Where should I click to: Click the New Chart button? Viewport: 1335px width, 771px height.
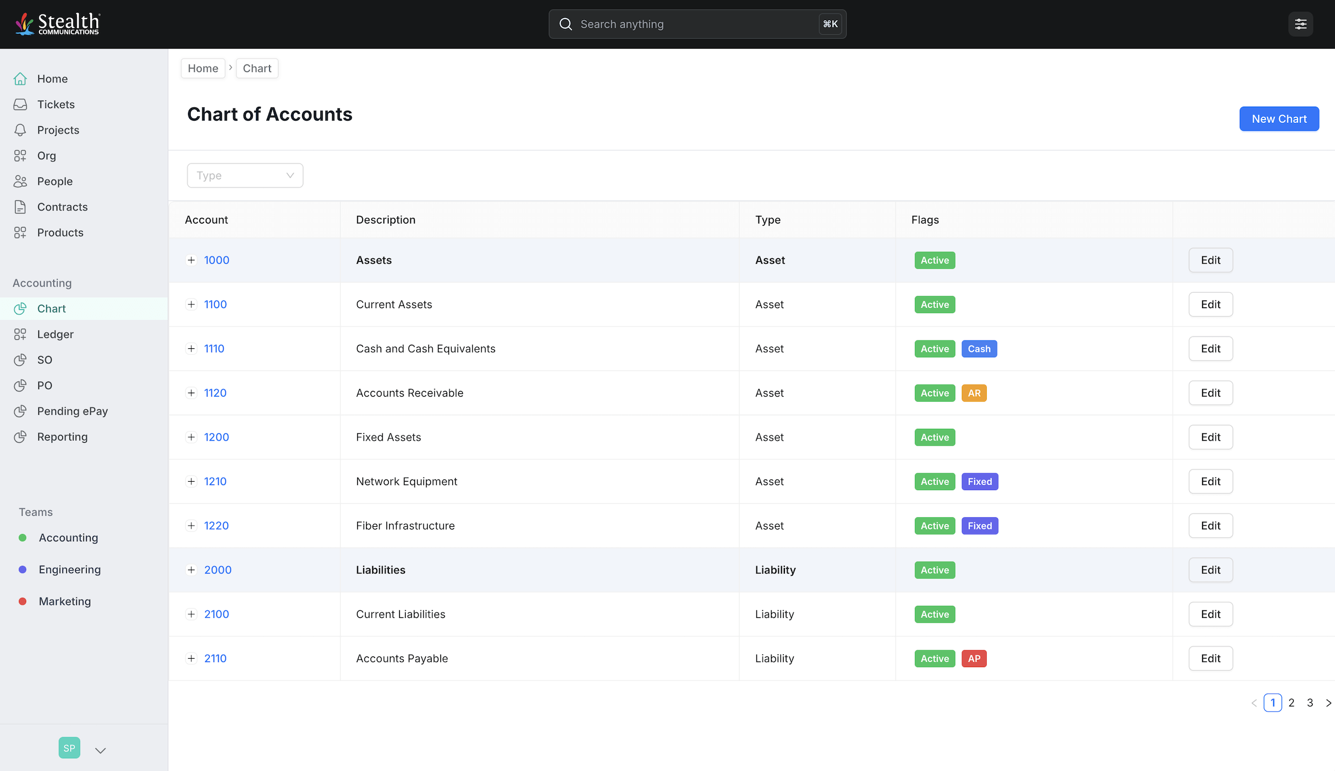click(x=1279, y=118)
